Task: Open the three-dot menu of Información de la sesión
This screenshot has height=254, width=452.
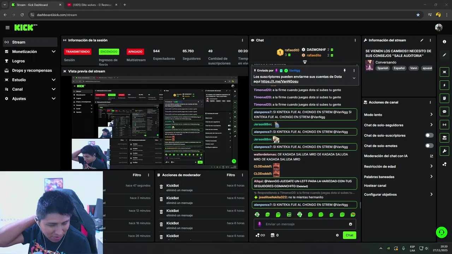Action: (242, 40)
